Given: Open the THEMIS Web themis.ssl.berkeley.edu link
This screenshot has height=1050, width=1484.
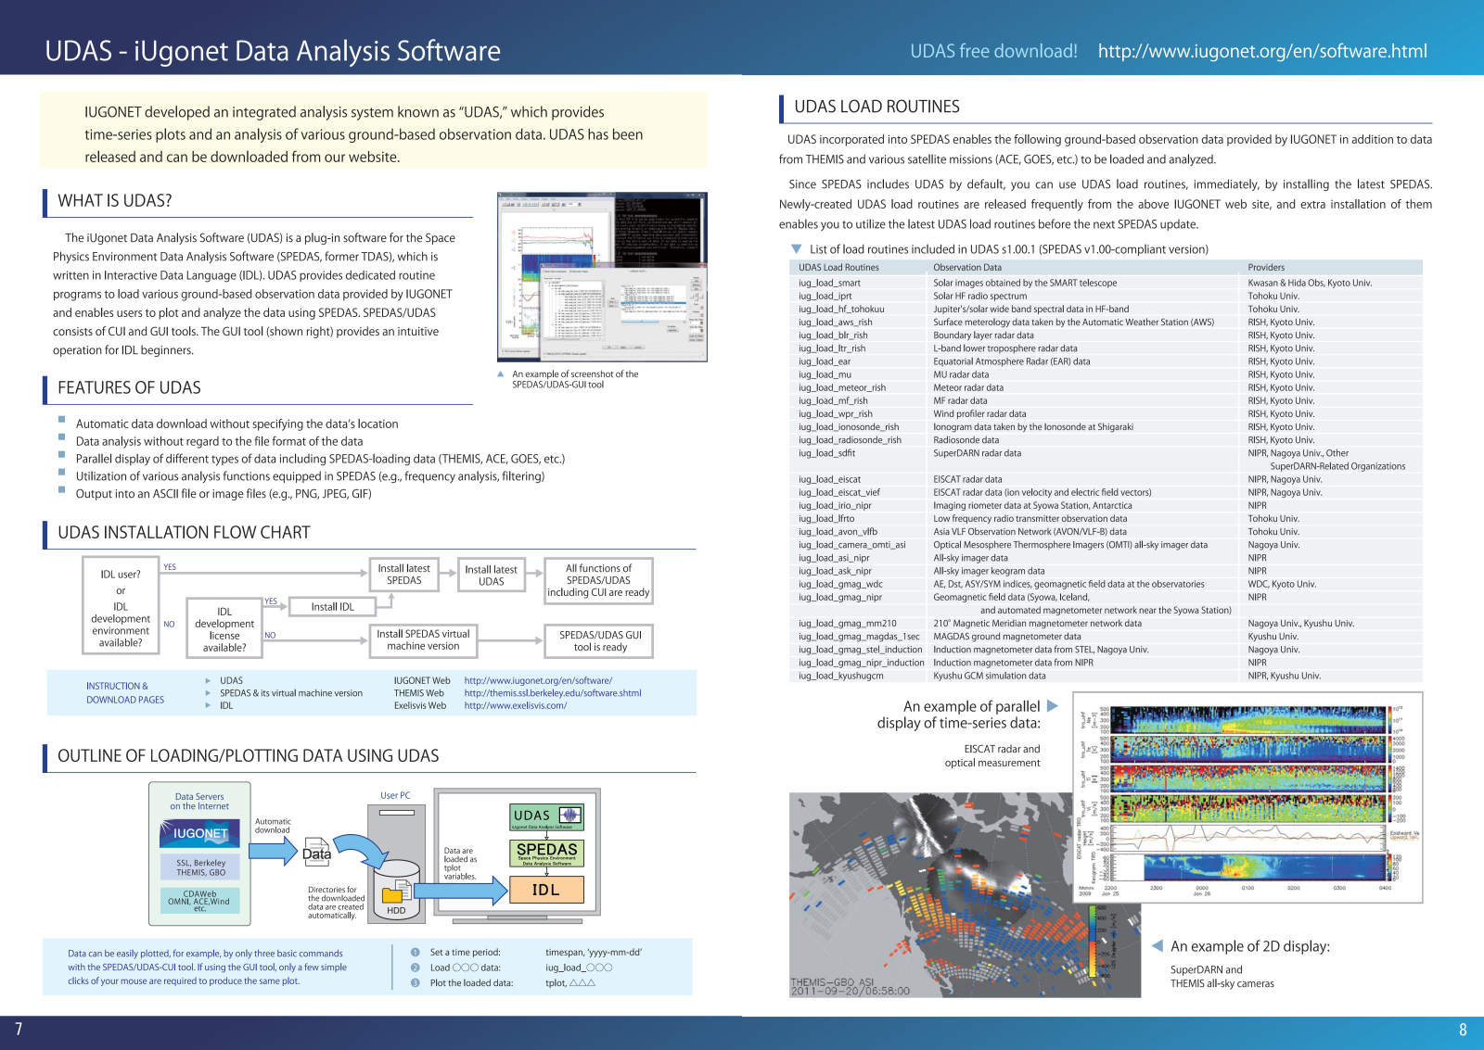Looking at the screenshot, I should coord(553,693).
